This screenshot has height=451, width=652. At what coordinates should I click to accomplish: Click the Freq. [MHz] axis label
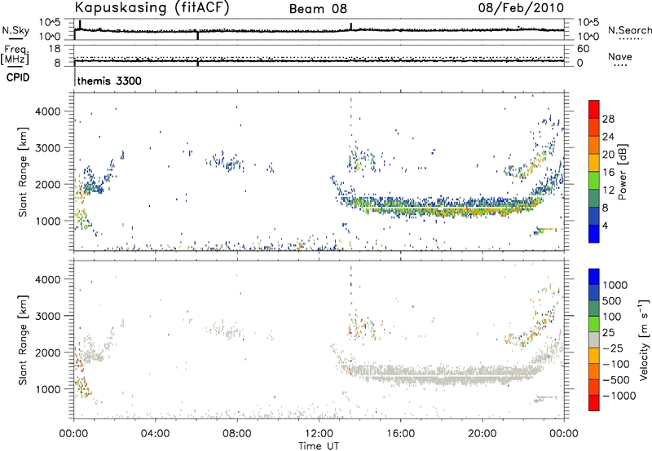pyautogui.click(x=15, y=55)
